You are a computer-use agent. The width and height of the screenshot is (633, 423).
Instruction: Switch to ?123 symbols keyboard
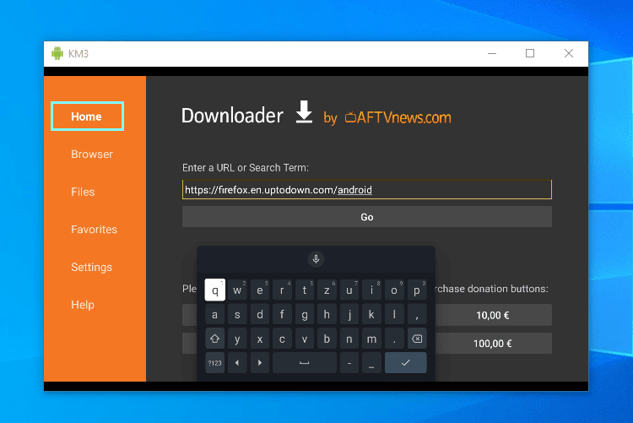coord(214,363)
